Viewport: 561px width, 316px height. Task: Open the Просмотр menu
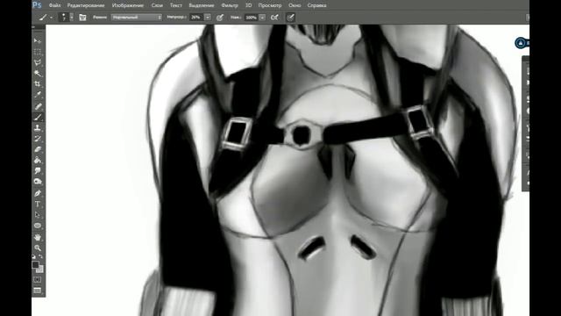270,5
